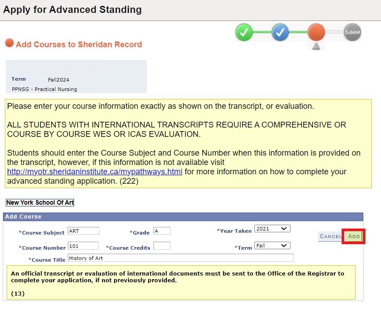Open the mypathways.html link
The image size is (381, 309).
(95, 172)
